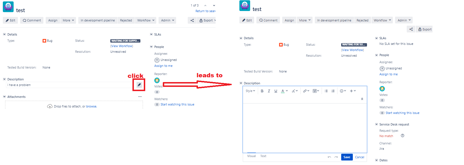Viewport: 464px width, 165px height.
Task: Click the 'i have a problem' description text
Action: (x=19, y=85)
